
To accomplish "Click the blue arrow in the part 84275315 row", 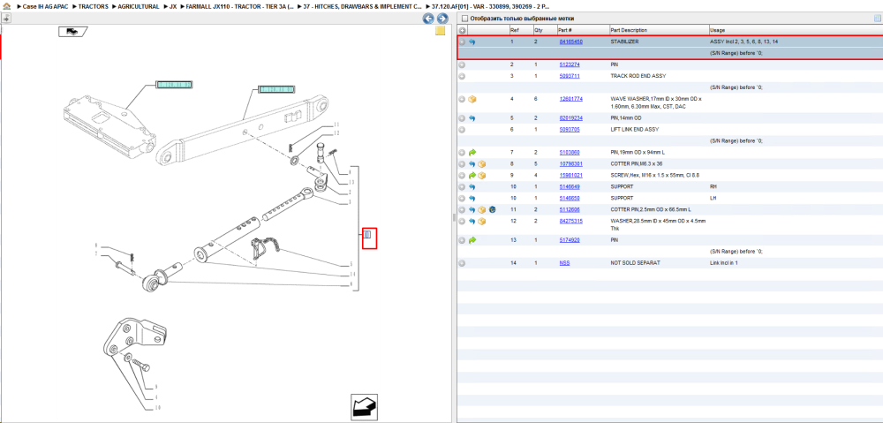I will pyautogui.click(x=472, y=222).
